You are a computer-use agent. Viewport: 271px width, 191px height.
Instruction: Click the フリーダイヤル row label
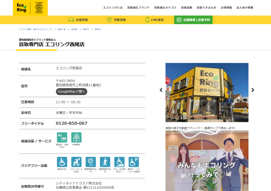(32, 124)
